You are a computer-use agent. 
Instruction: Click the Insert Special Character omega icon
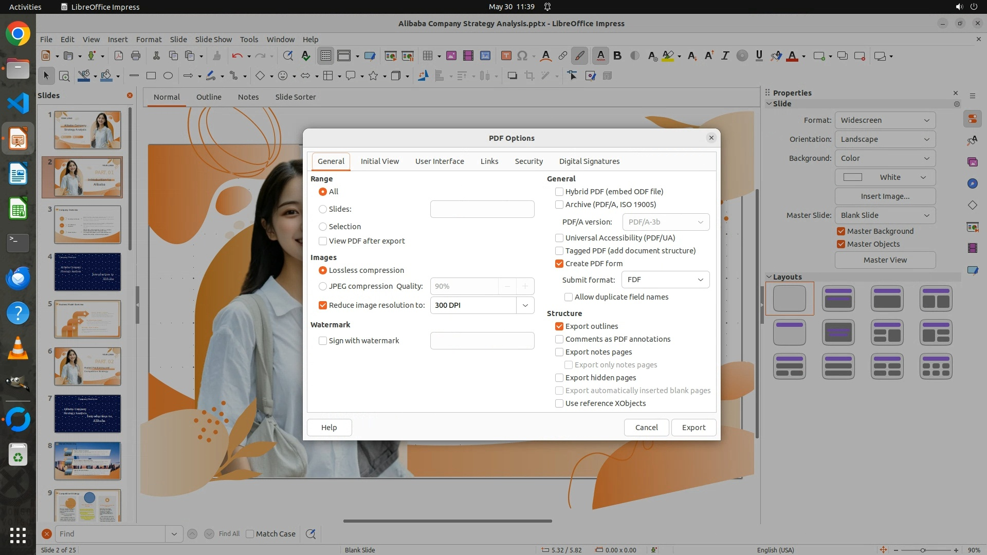522,56
